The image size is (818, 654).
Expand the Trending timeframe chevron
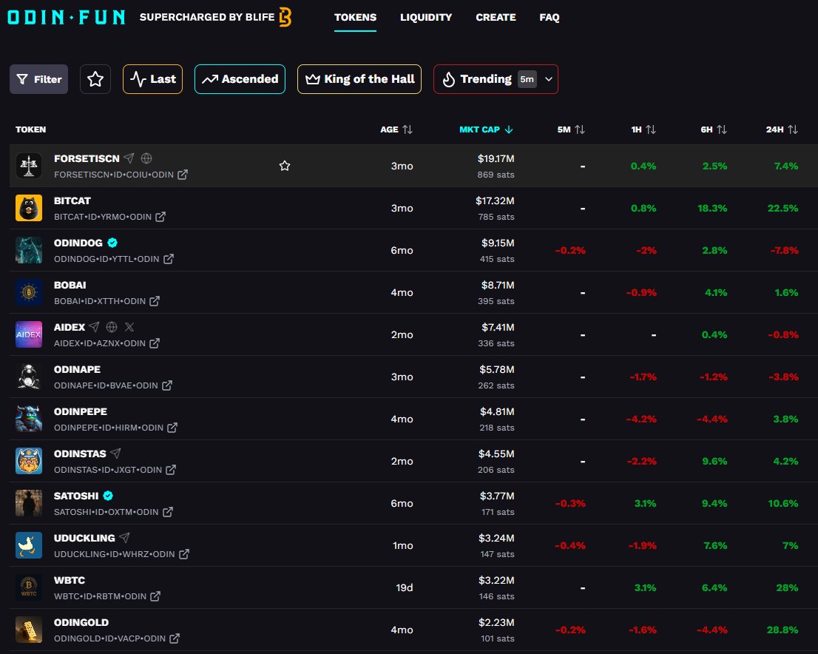(549, 79)
